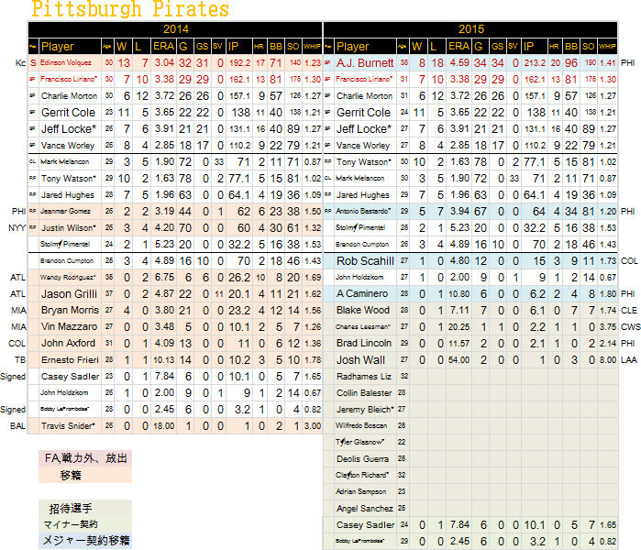
Task: Select Ernesto Frieri player name
Action: (x=70, y=359)
